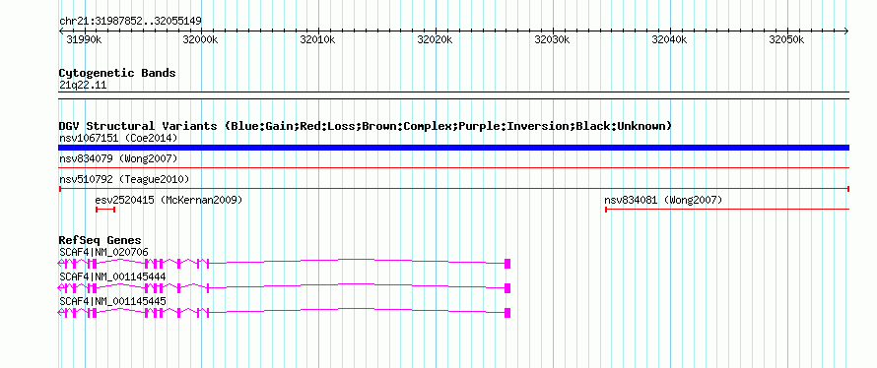This screenshot has height=368, width=877.
Task: Open the nsv834081 (Wong2007) variant label
Action: coord(663,200)
